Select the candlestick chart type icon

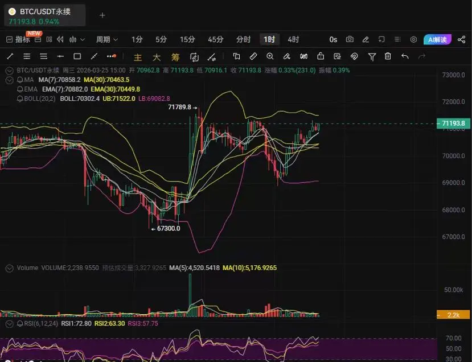click(x=73, y=39)
